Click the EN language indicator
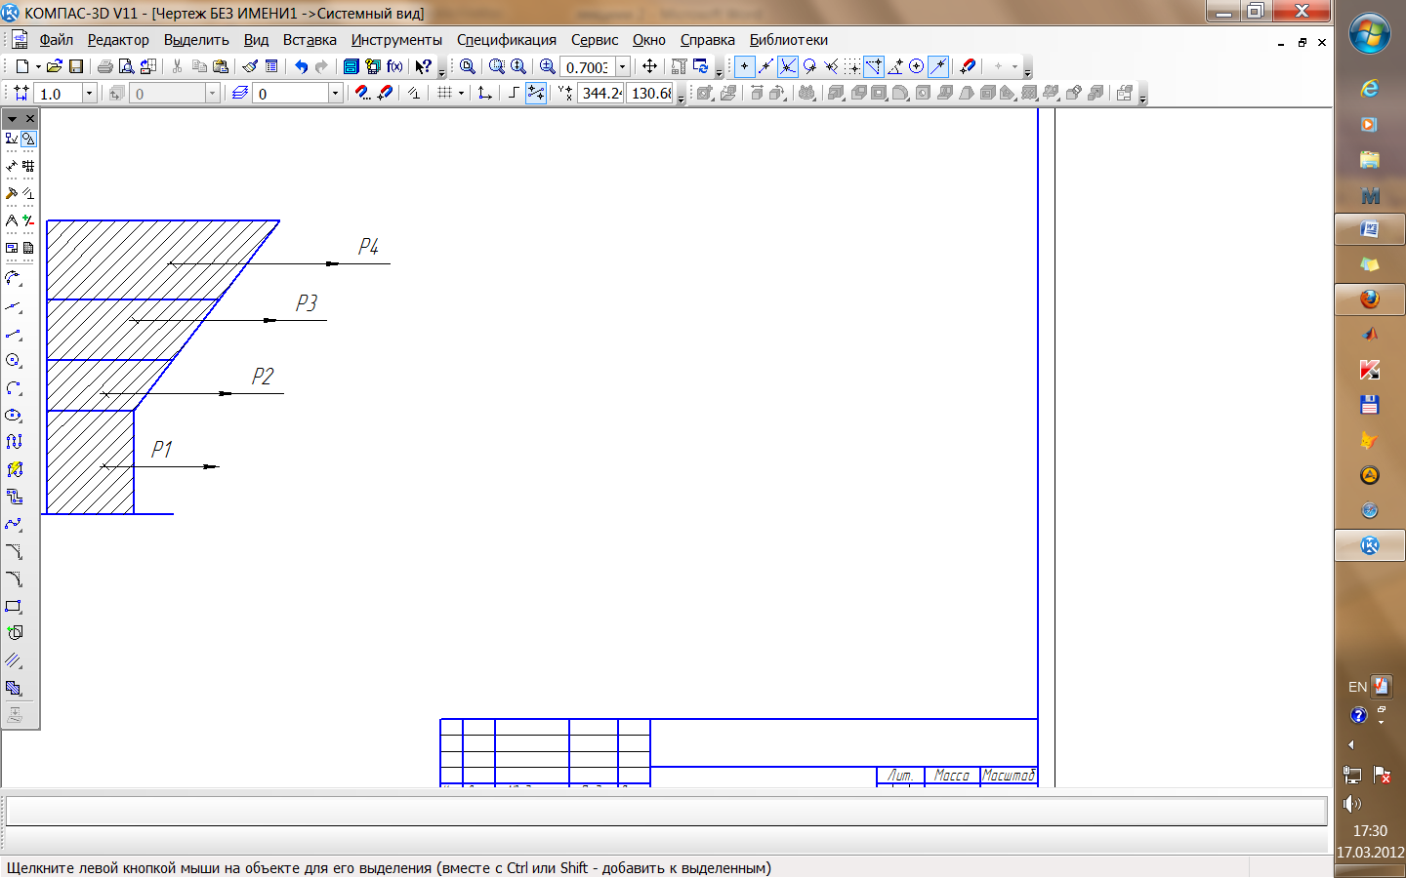The image size is (1406, 878). 1357,687
